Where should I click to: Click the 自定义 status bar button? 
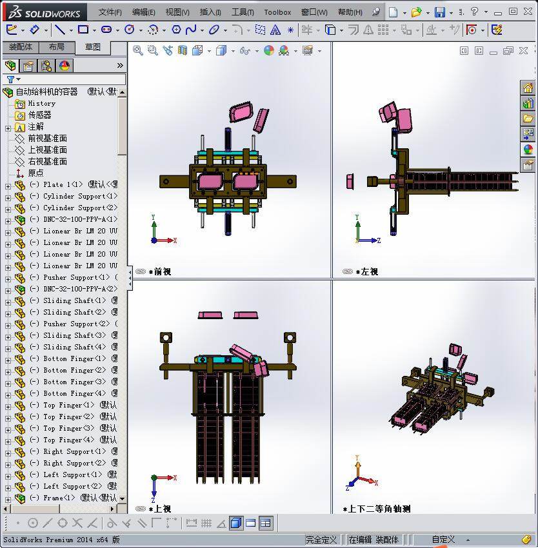[443, 540]
